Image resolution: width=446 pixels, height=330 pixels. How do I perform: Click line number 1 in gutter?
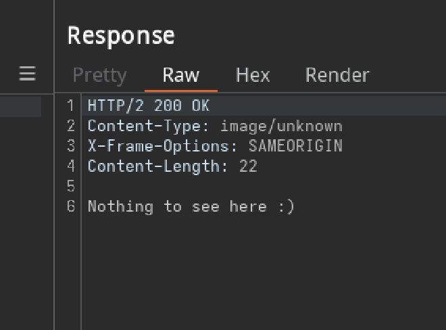pos(71,106)
